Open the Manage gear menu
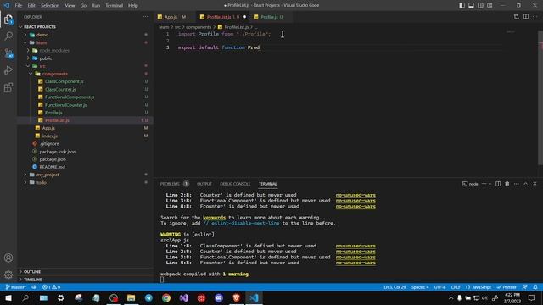Screen dimensions: 543x305 8,274
